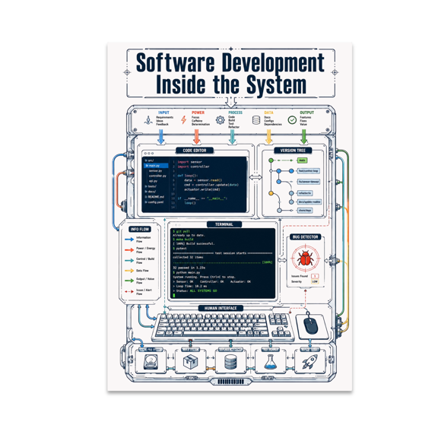Expand the tests/ folder in file tree
The width and height of the screenshot is (438, 438).
point(151,186)
